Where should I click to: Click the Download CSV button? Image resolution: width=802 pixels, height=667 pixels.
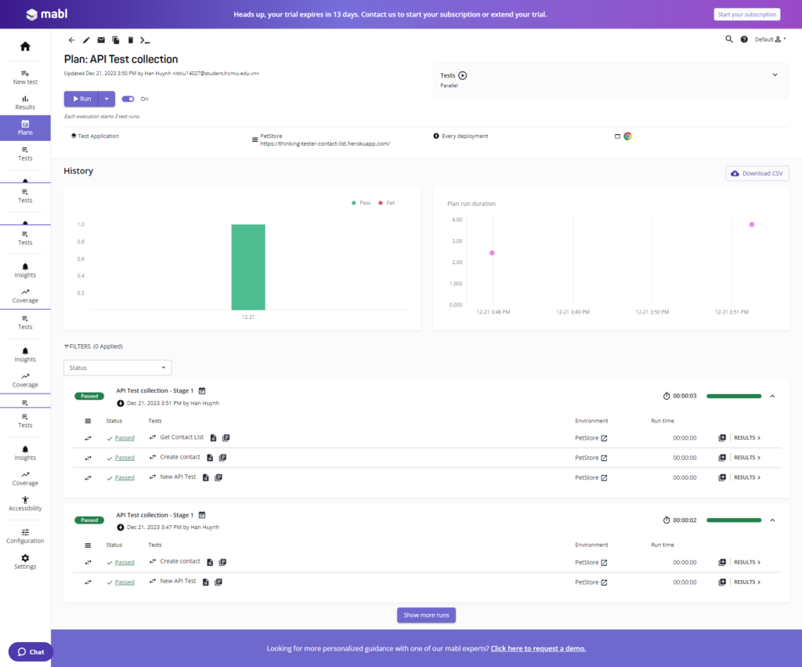tap(757, 173)
